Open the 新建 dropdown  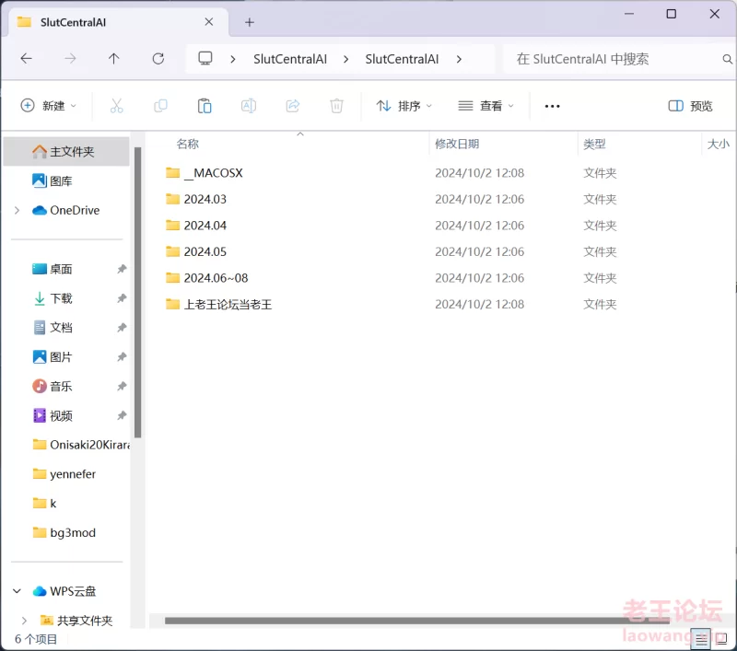coord(49,106)
